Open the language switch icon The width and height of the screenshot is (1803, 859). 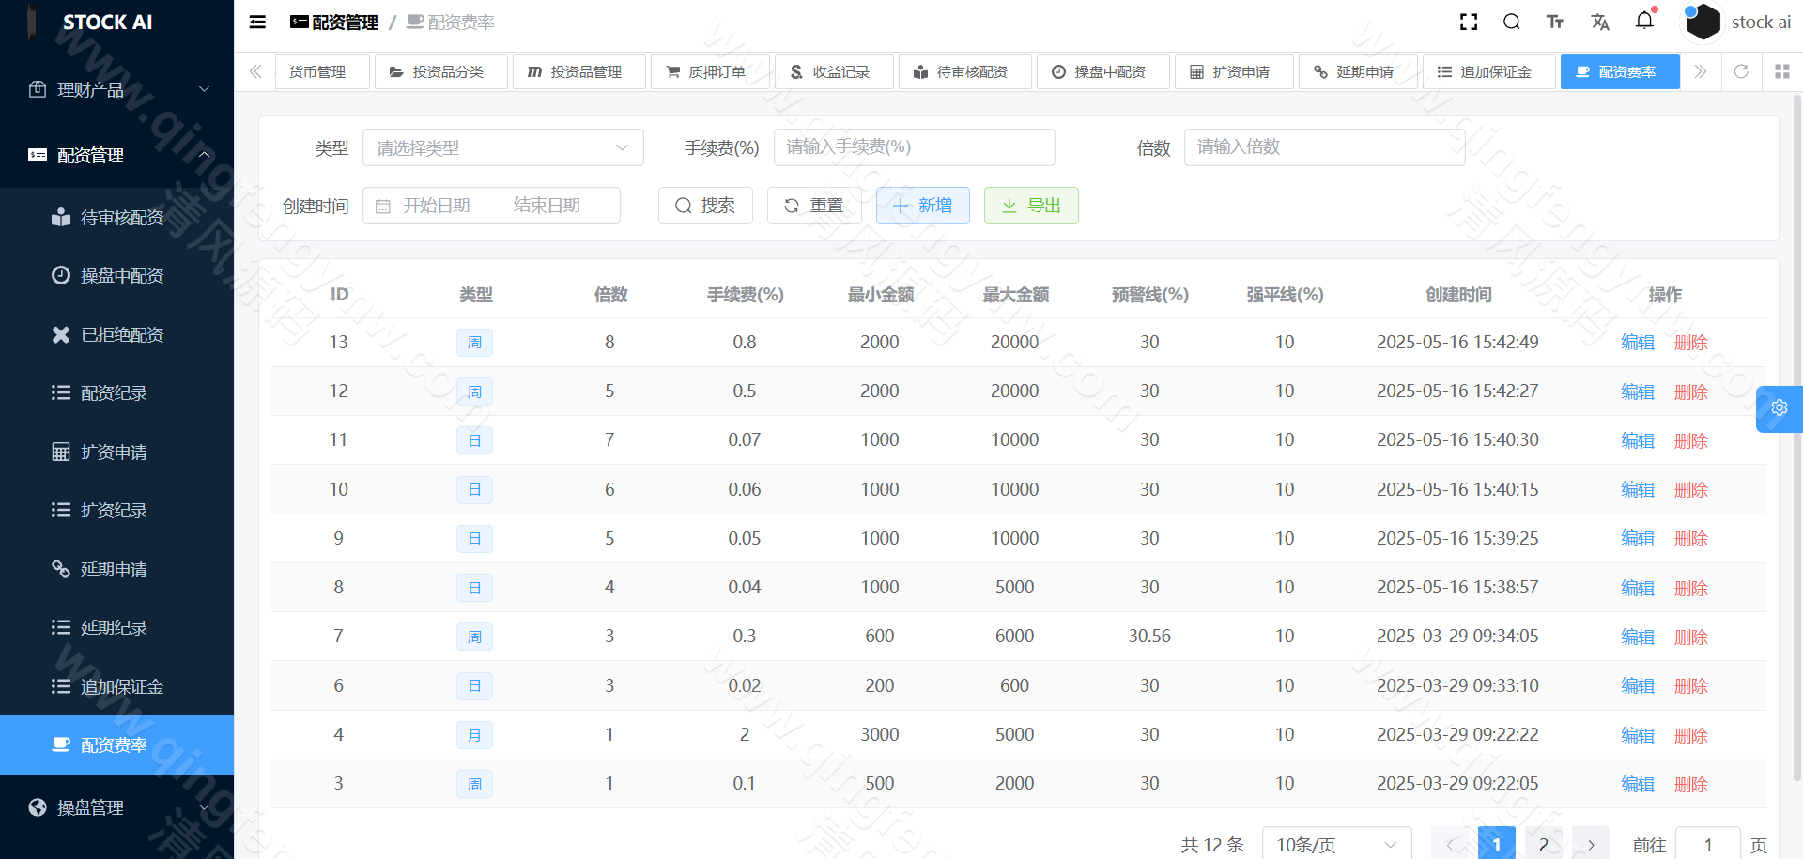click(1599, 21)
